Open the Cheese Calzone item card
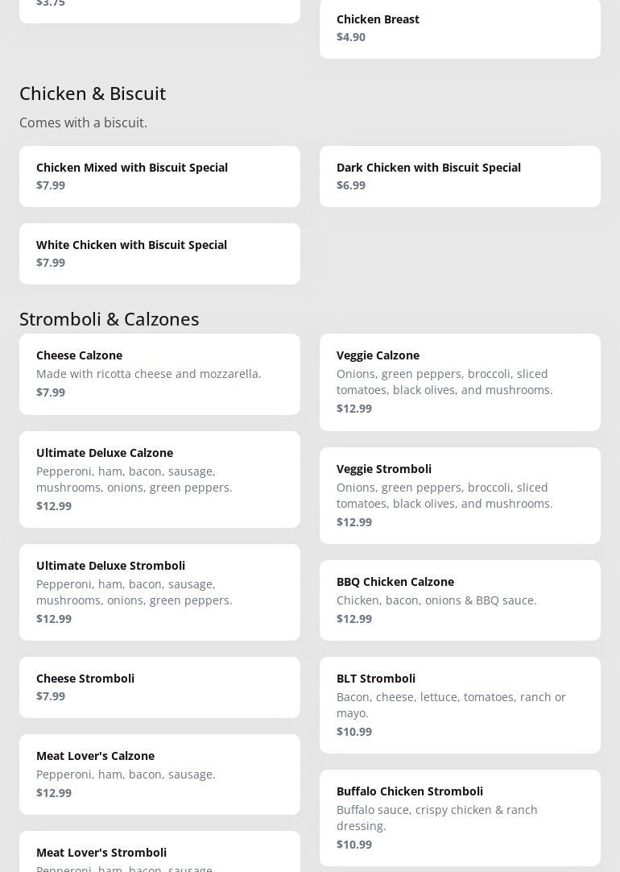620x872 pixels. coord(159,374)
